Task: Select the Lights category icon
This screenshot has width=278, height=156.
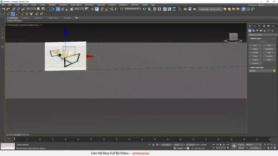Action: click(257, 31)
